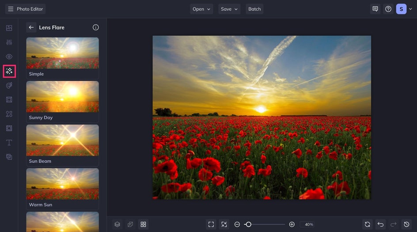Click the S user avatar
Screen dimensions: 417x232
401,9
